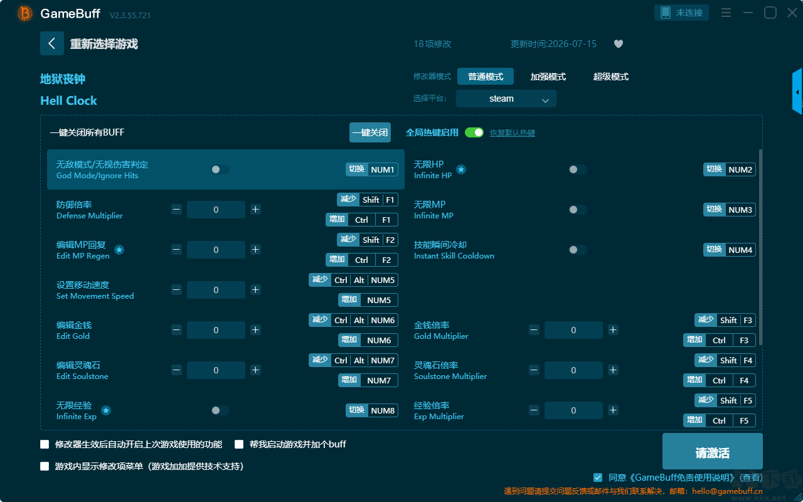Toggle God Mode/Ignore Hits switch
The height and width of the screenshot is (502, 803).
coord(220,169)
